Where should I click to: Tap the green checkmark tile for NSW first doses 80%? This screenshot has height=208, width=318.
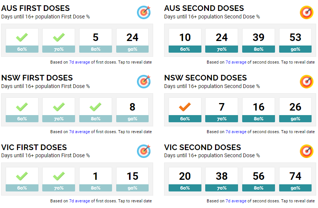pos(95,110)
